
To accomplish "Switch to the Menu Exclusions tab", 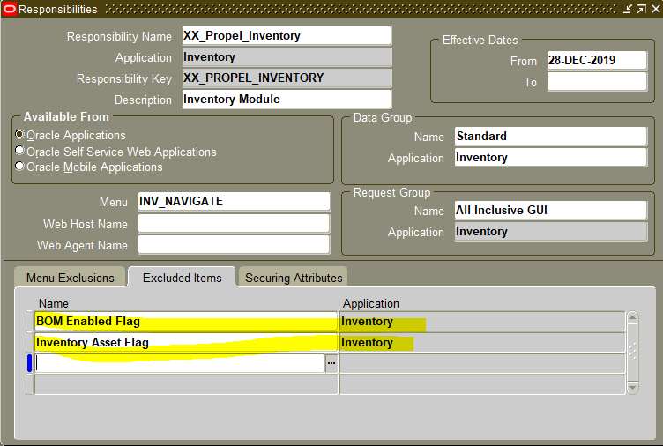I will click(x=71, y=278).
